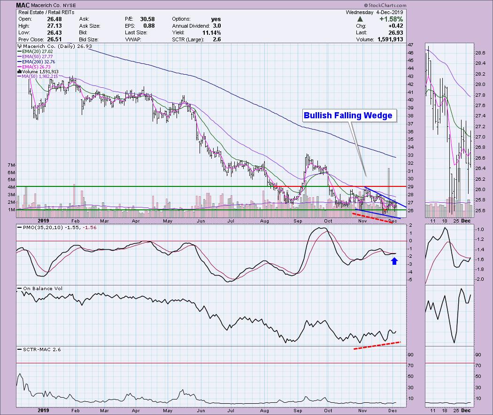The image size is (493, 415).
Task: Click the PMO(35,20,10) indicator label
Action: pyautogui.click(x=57, y=227)
